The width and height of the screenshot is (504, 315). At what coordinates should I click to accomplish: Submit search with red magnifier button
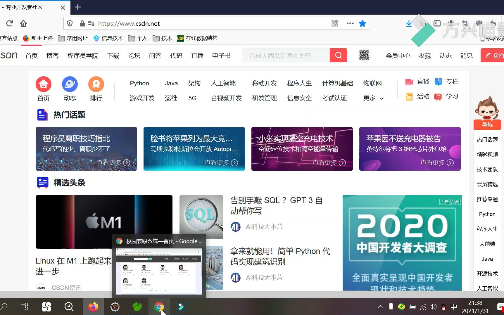pos(339,55)
